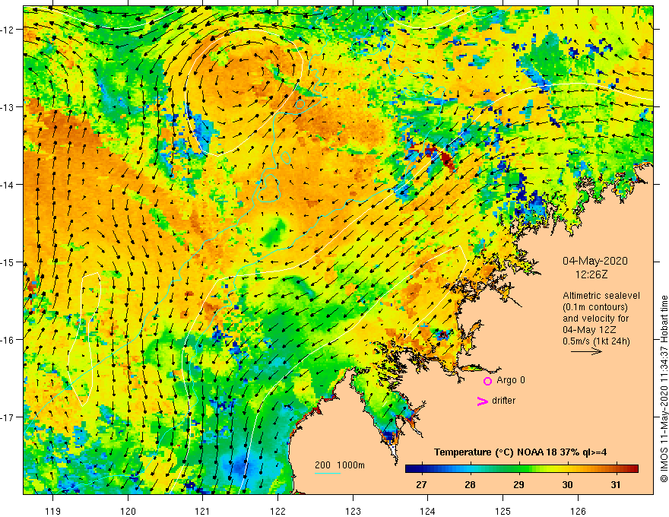This screenshot has width=669, height=517.
Task: Click latitude axis label -13
Action: pyautogui.click(x=8, y=107)
